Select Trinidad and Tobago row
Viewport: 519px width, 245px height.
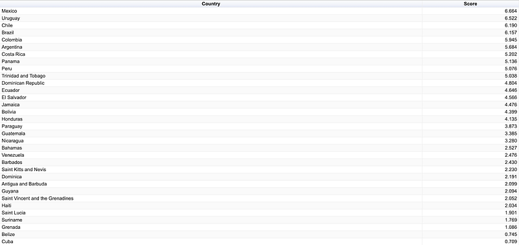tap(259, 76)
